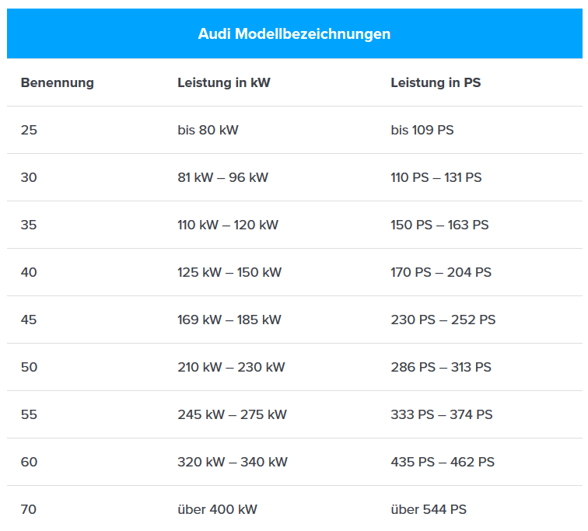This screenshot has width=588, height=531.
Task: Click the 'bis 80 kW' cell
Action: [x=208, y=130]
